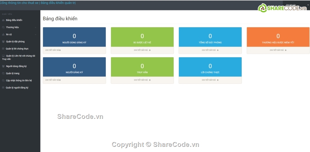Open Chi tiết đầy đủ under Người đăng ký
310x152 pixels.
(53, 80)
